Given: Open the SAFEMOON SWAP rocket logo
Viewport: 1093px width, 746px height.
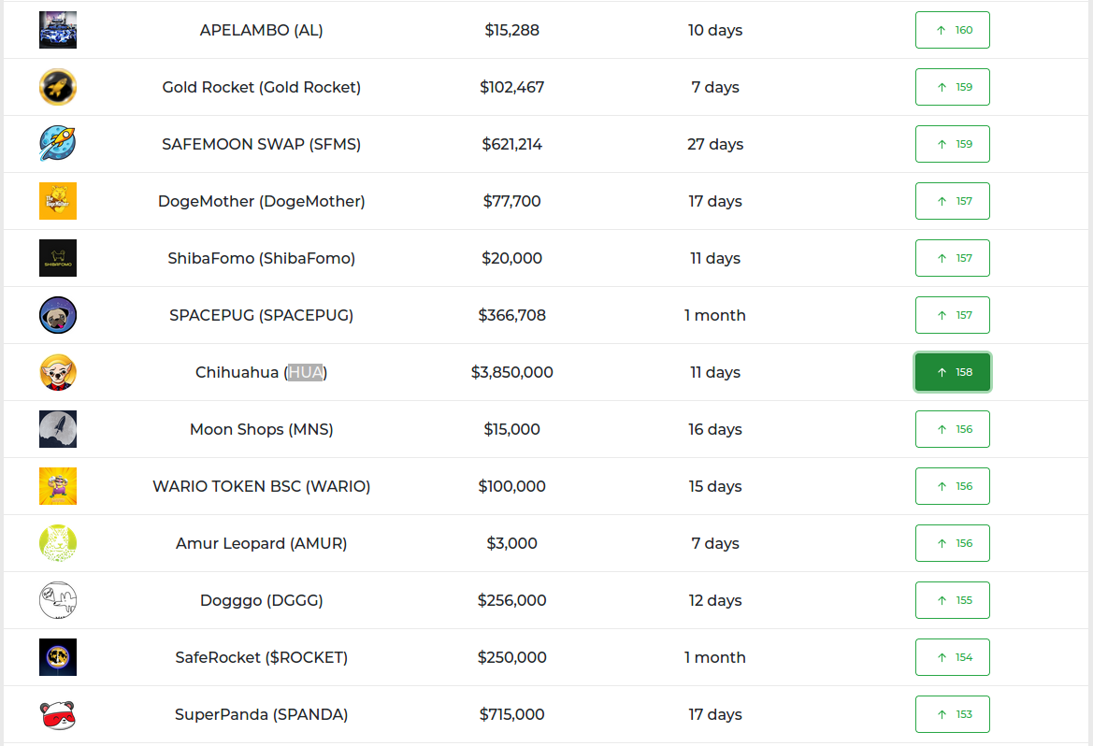Looking at the screenshot, I should point(58,144).
